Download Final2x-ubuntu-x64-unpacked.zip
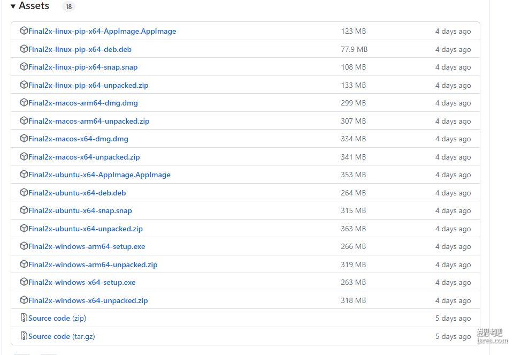This screenshot has height=355, width=521. point(86,229)
